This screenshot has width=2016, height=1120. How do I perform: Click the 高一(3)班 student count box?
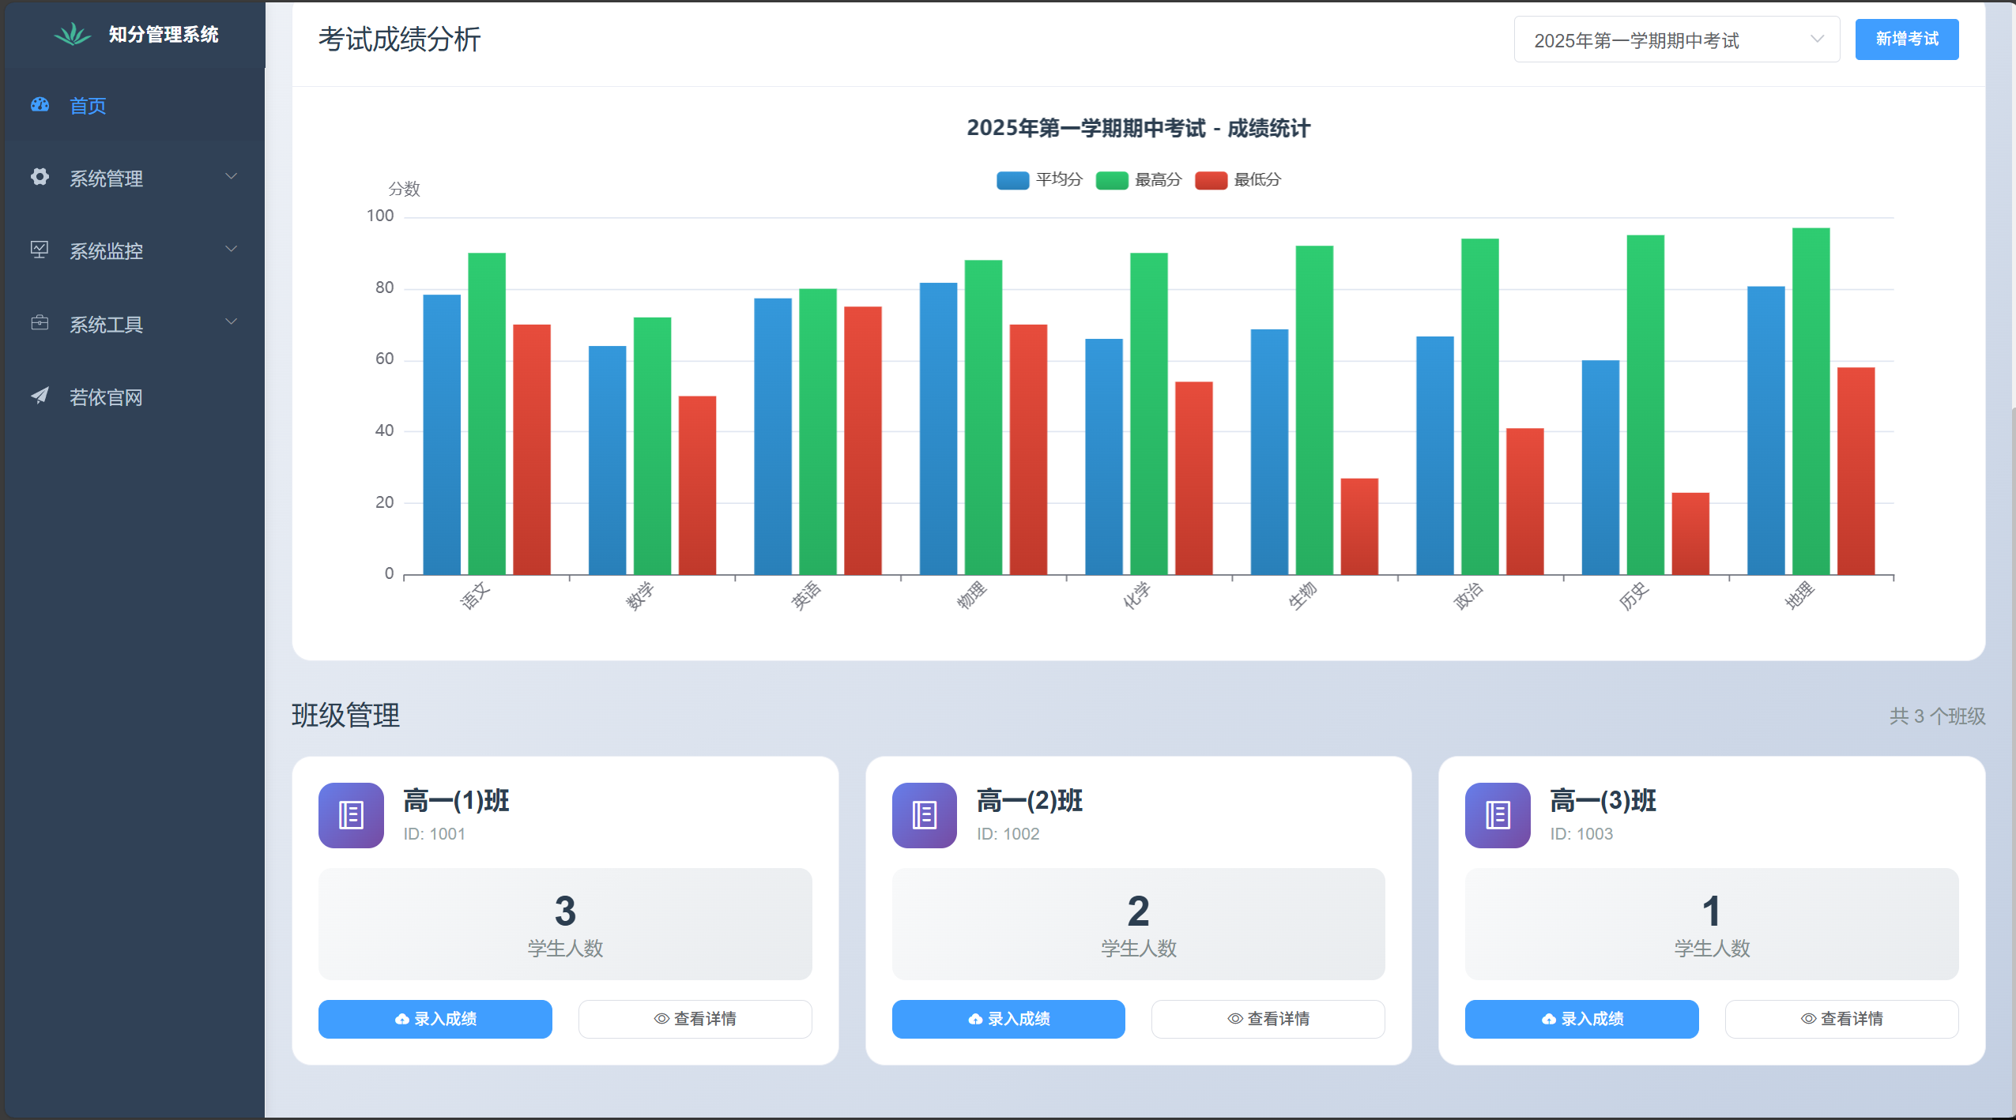pos(1712,924)
